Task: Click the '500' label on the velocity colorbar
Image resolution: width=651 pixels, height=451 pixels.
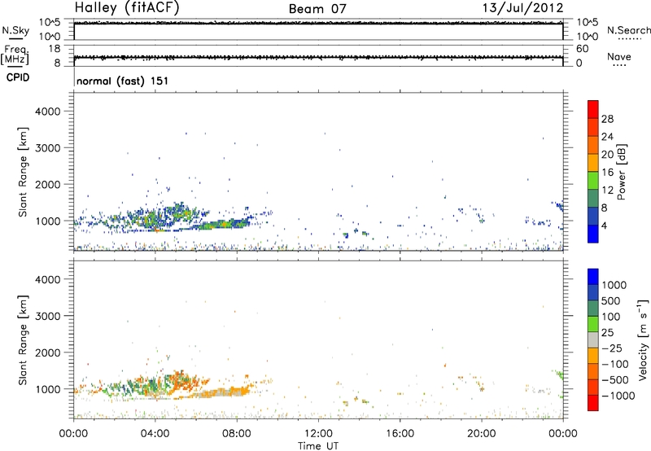Action: coord(611,300)
